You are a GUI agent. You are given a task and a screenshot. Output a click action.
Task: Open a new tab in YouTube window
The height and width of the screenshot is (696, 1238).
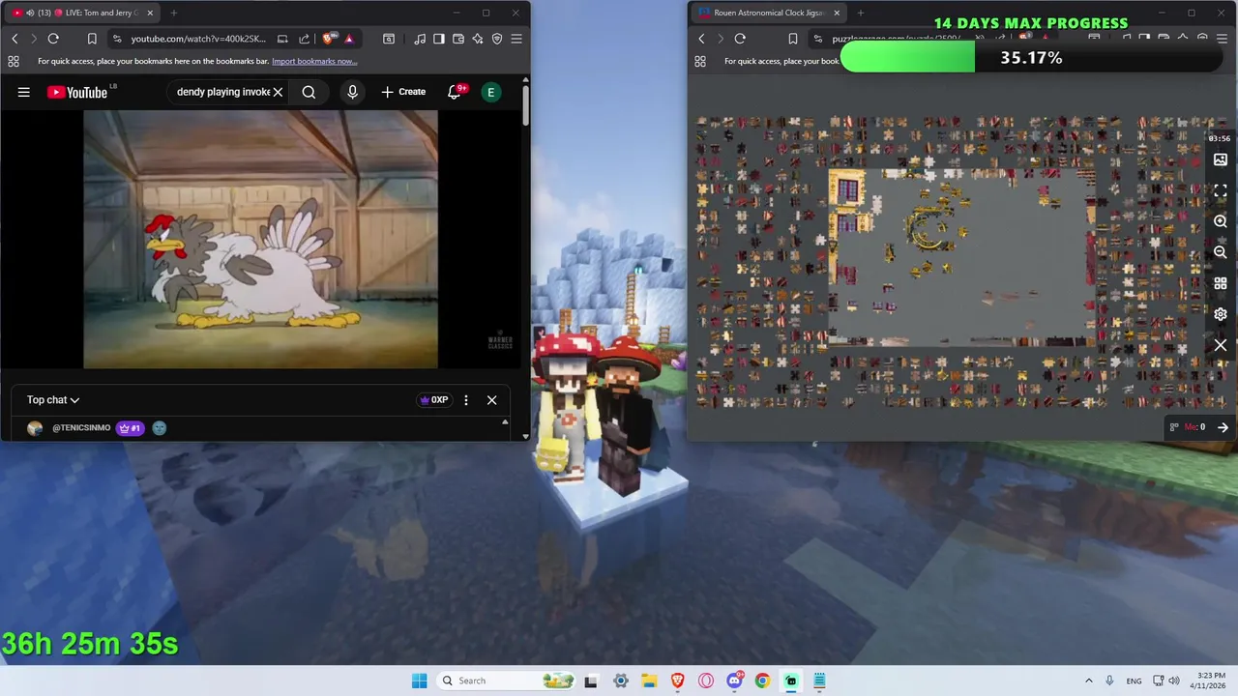174,13
